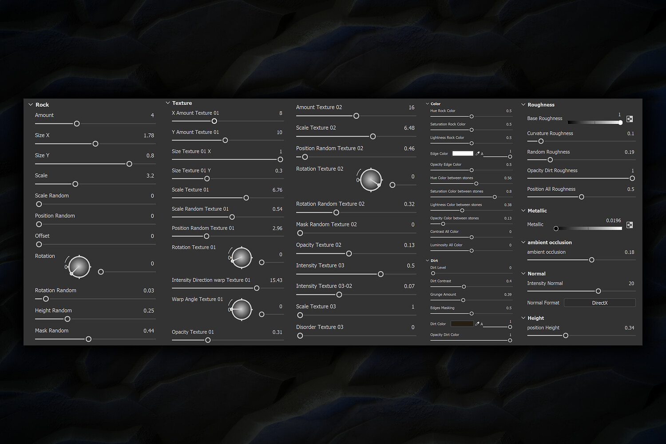Collapse the Normal section
666x444 pixels.
coord(523,274)
